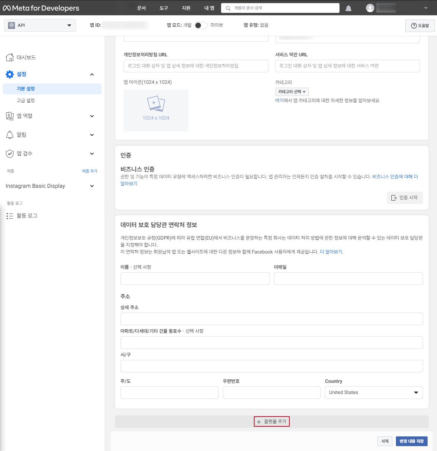
Task: Click the 제품 추가 link
Action: click(x=90, y=171)
